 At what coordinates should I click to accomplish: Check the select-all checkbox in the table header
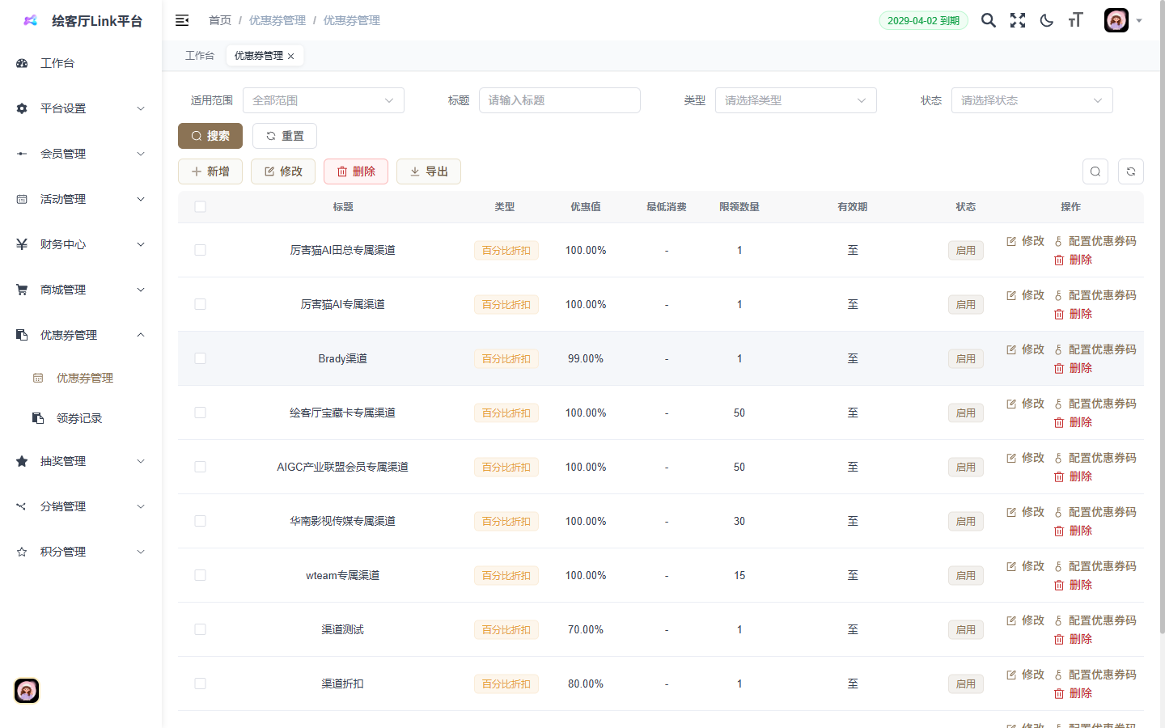coord(200,207)
